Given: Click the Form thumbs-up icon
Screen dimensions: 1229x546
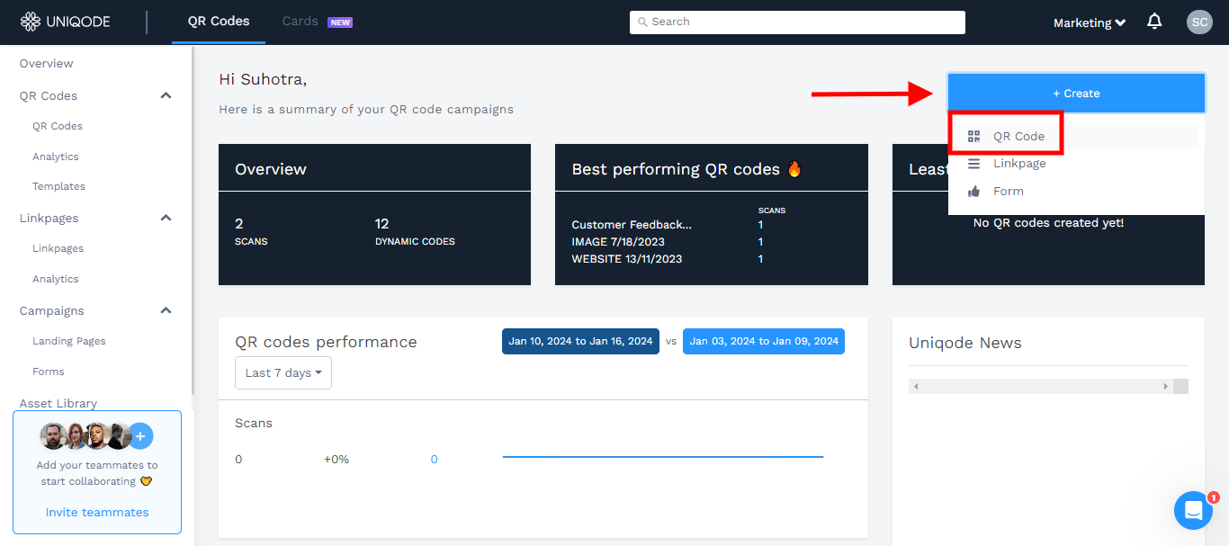Looking at the screenshot, I should (x=973, y=191).
